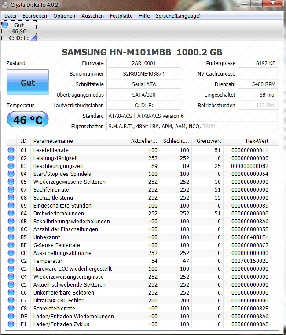Screen dimensions: 286x335
Task: Click the Eingeschaltet field 88 mal
Action: pos(258,95)
